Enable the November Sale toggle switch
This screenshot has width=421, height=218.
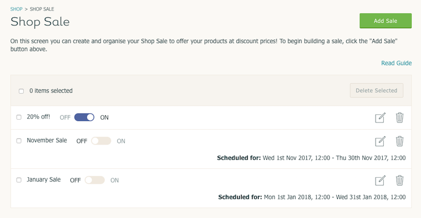coord(101,141)
